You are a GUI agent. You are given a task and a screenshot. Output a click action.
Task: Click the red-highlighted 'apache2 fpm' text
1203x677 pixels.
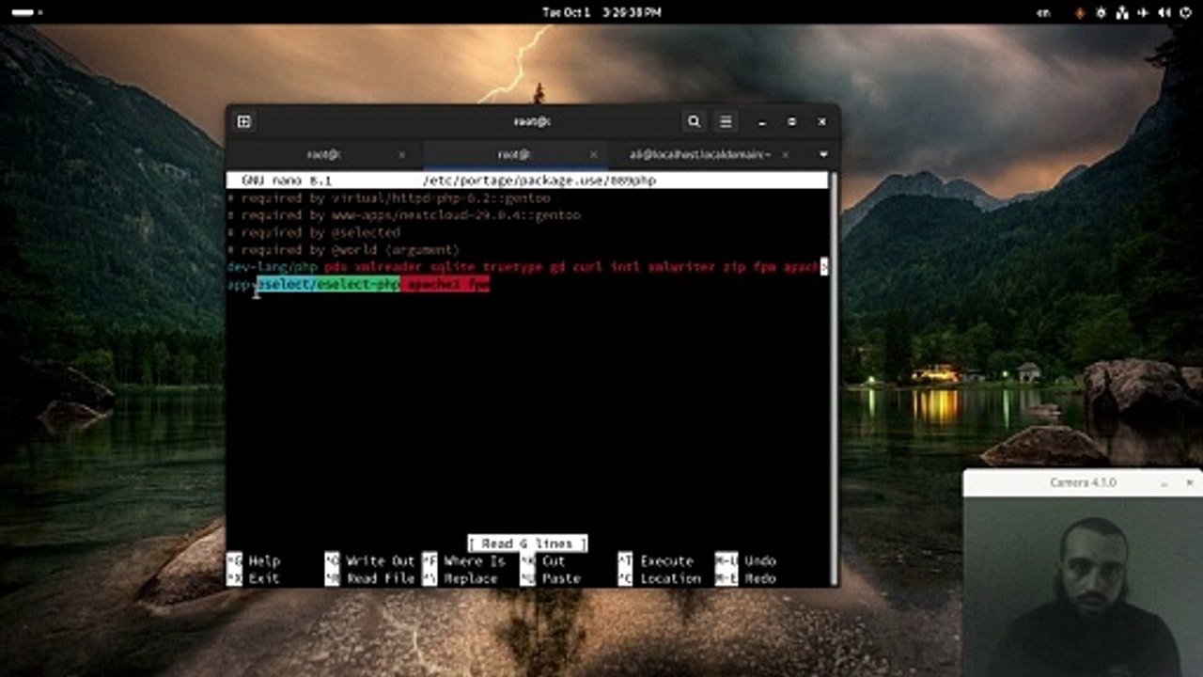(x=445, y=284)
